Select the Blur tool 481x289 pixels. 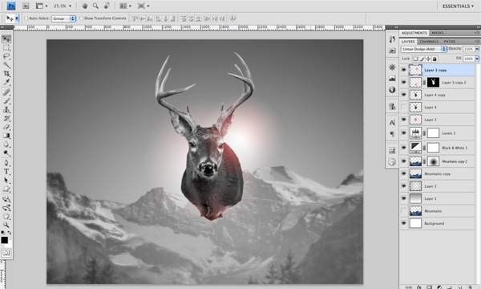pos(6,144)
